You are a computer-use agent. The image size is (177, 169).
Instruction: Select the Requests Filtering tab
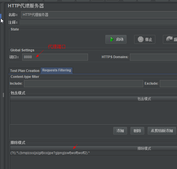57,70
